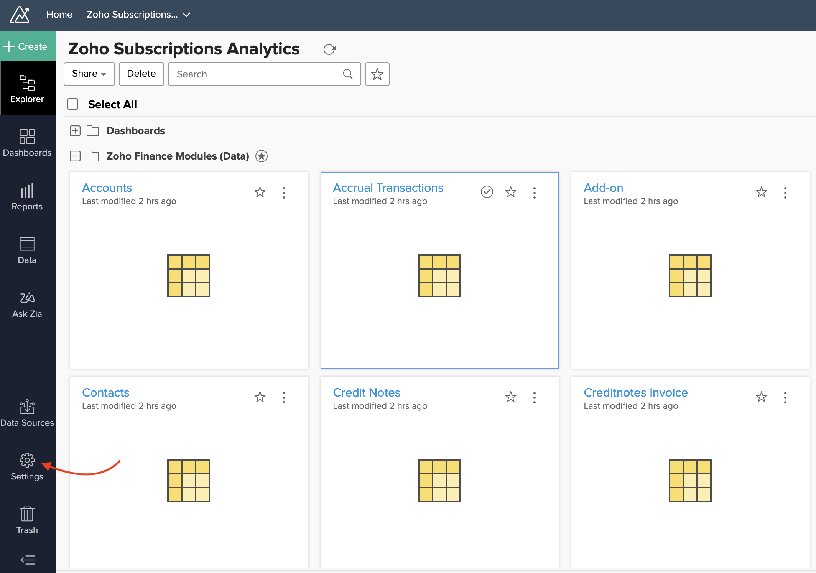Expand the Dashboards folder
The width and height of the screenshot is (816, 573).
(74, 130)
